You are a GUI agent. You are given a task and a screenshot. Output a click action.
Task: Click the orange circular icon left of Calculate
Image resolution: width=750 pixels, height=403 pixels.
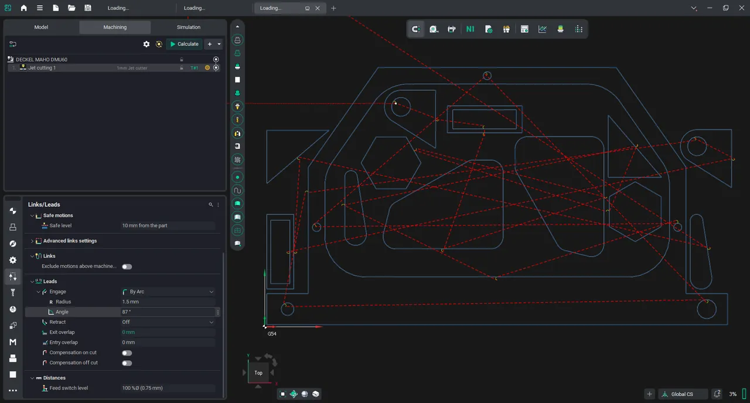pos(159,44)
